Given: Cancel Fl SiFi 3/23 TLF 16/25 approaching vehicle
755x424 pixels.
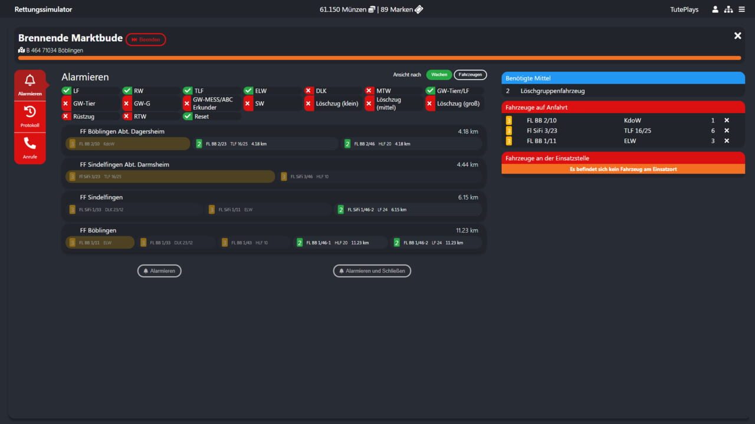Looking at the screenshot, I should point(727,131).
